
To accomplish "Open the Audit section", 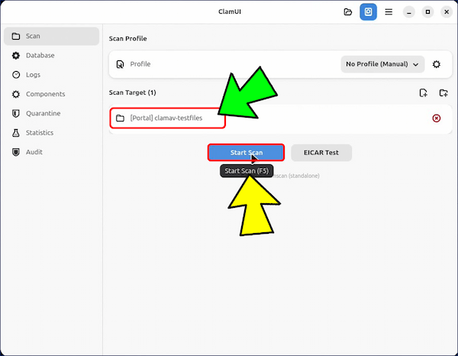I will pos(51,152).
